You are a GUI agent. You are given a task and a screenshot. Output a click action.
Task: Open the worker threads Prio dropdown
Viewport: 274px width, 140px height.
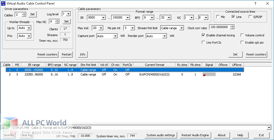[x=29, y=36]
